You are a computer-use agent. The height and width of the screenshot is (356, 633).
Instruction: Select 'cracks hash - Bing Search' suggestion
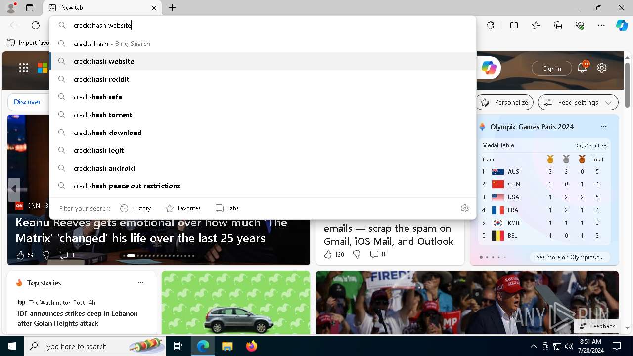pos(263,44)
